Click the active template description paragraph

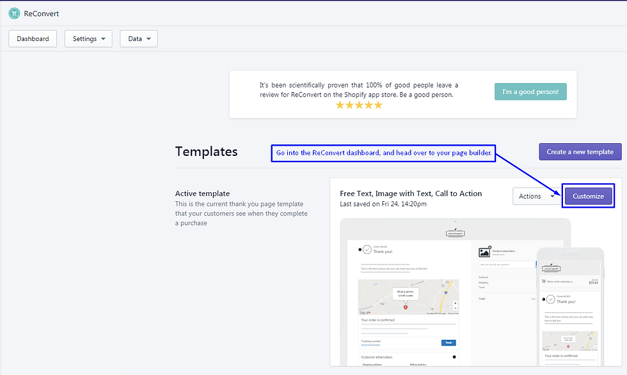coord(241,213)
